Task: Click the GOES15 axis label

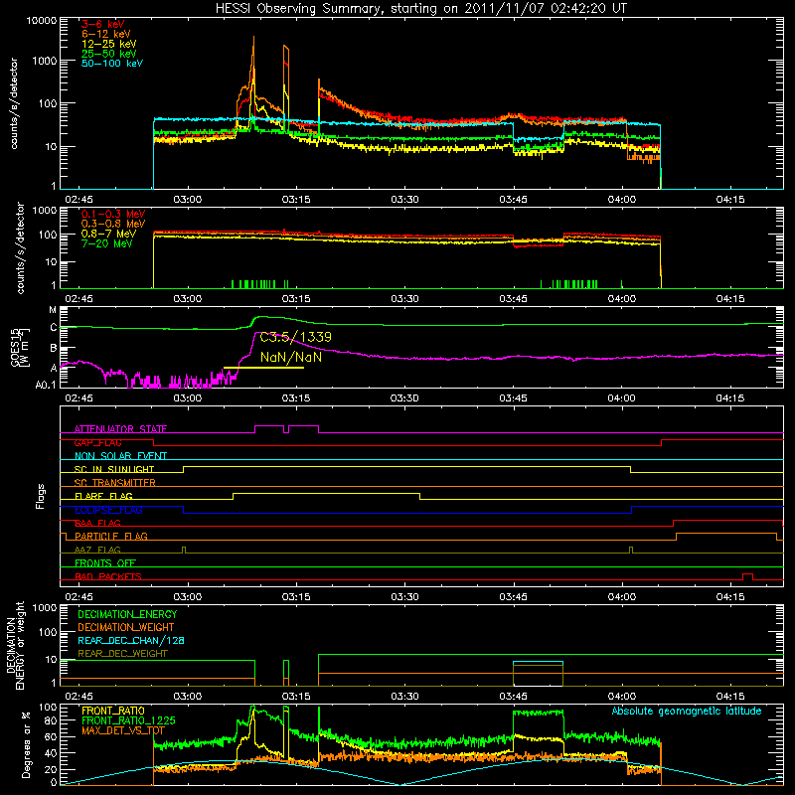Action: 20,347
